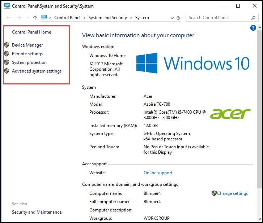Open Device Manager link
The image size is (263, 223).
coord(27,45)
